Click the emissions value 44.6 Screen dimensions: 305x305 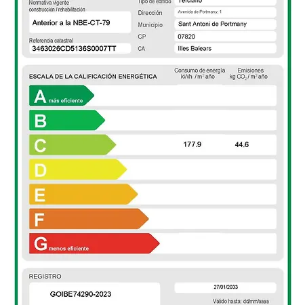[242, 144]
